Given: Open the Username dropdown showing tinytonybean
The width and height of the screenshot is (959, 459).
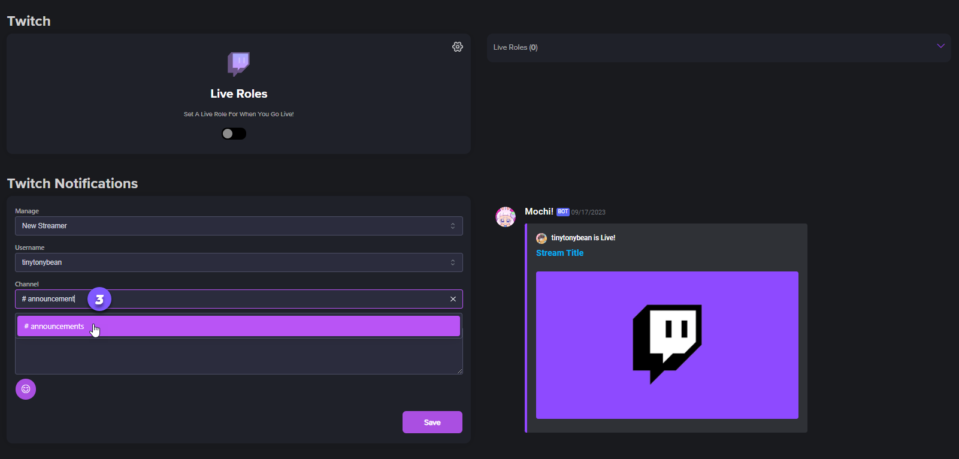Looking at the screenshot, I should tap(238, 262).
